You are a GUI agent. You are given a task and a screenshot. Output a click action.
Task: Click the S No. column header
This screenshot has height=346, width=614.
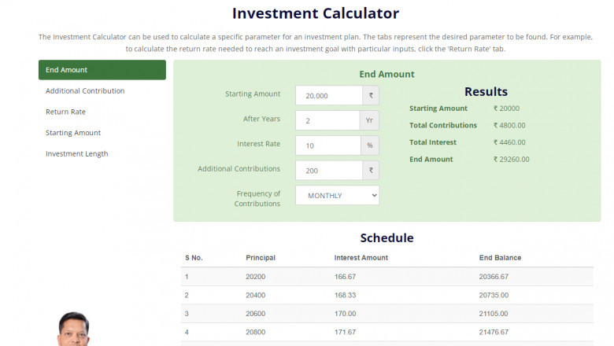tap(194, 258)
